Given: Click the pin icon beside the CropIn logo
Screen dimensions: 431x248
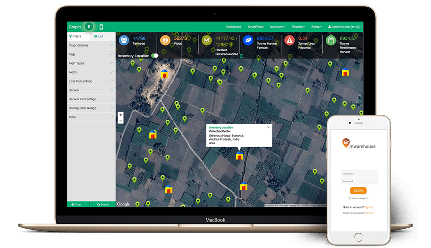Looking at the screenshot, I should click(x=88, y=27).
